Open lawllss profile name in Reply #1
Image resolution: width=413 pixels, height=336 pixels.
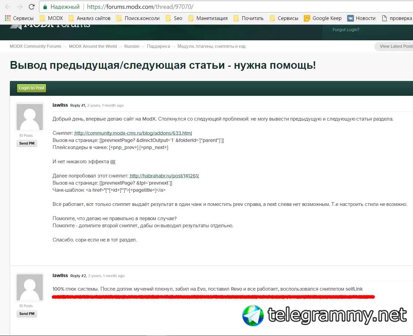tap(60, 105)
